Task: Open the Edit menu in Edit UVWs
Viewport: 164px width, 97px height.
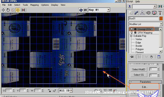Action: (x=10, y=5)
